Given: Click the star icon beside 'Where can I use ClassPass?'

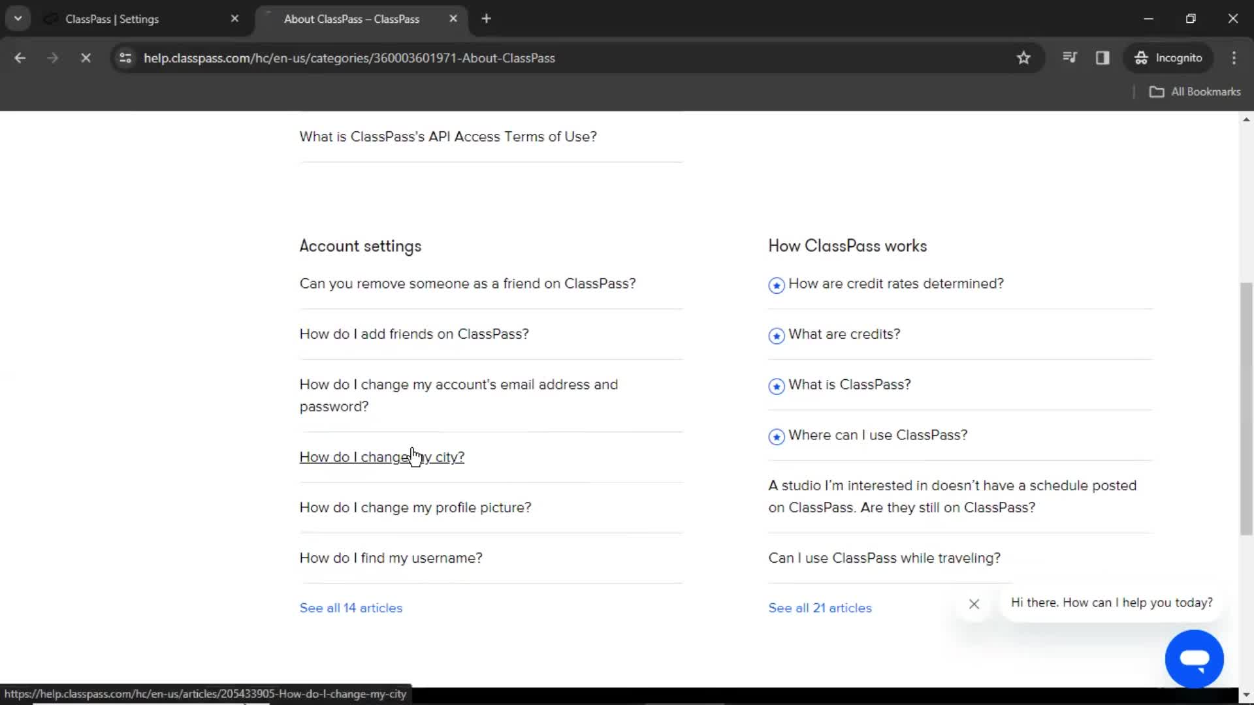Looking at the screenshot, I should (777, 437).
